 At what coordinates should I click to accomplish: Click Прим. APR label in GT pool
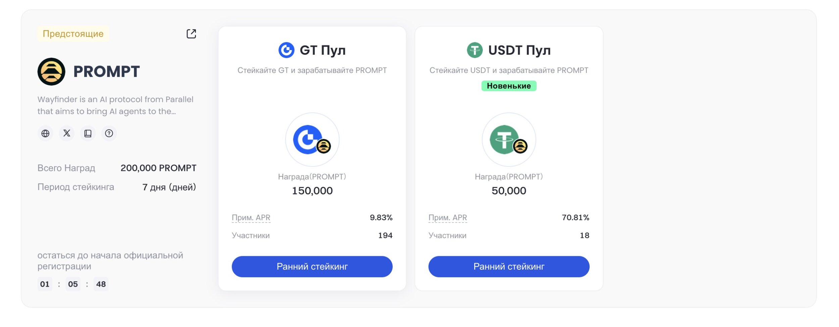tap(251, 218)
